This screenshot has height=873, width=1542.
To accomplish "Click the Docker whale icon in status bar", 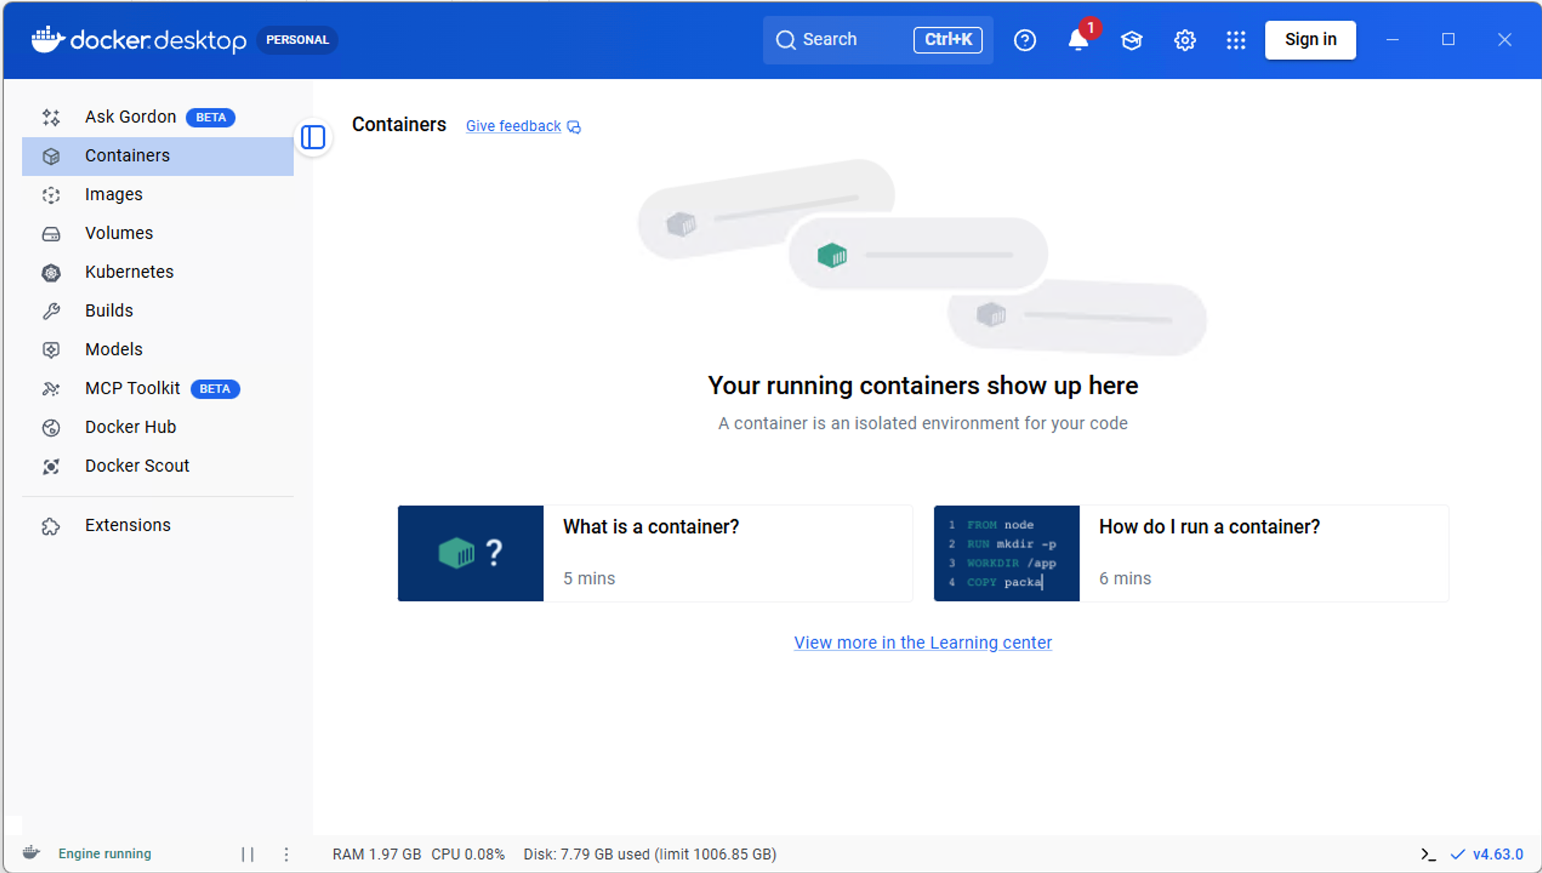I will (32, 853).
